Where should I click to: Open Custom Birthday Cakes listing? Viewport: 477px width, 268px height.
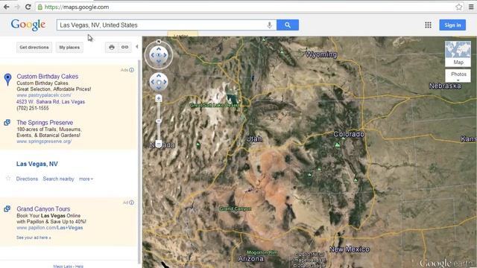[48, 77]
